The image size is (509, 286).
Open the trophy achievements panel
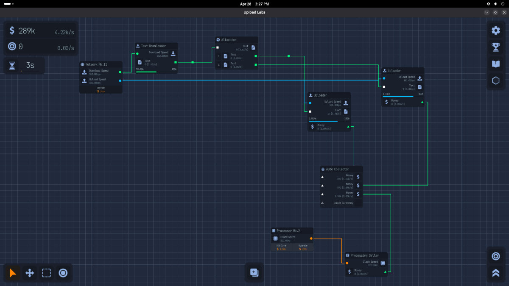[495, 47]
